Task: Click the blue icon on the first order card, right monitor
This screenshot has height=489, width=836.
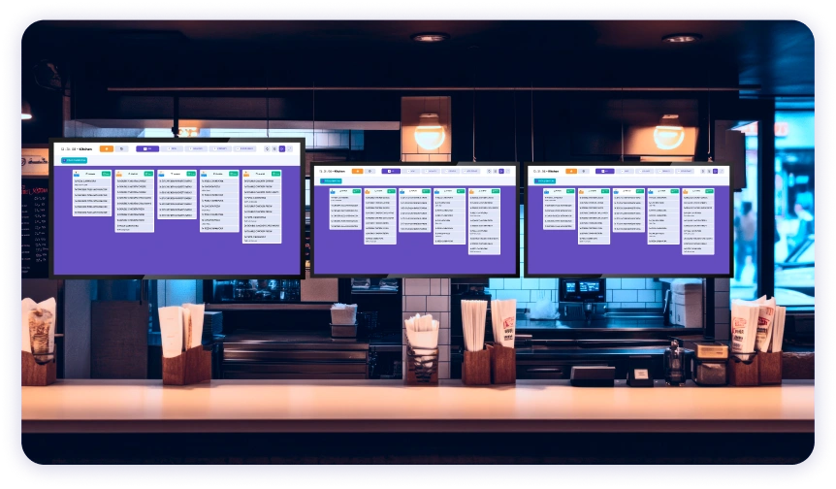Action: (x=546, y=191)
